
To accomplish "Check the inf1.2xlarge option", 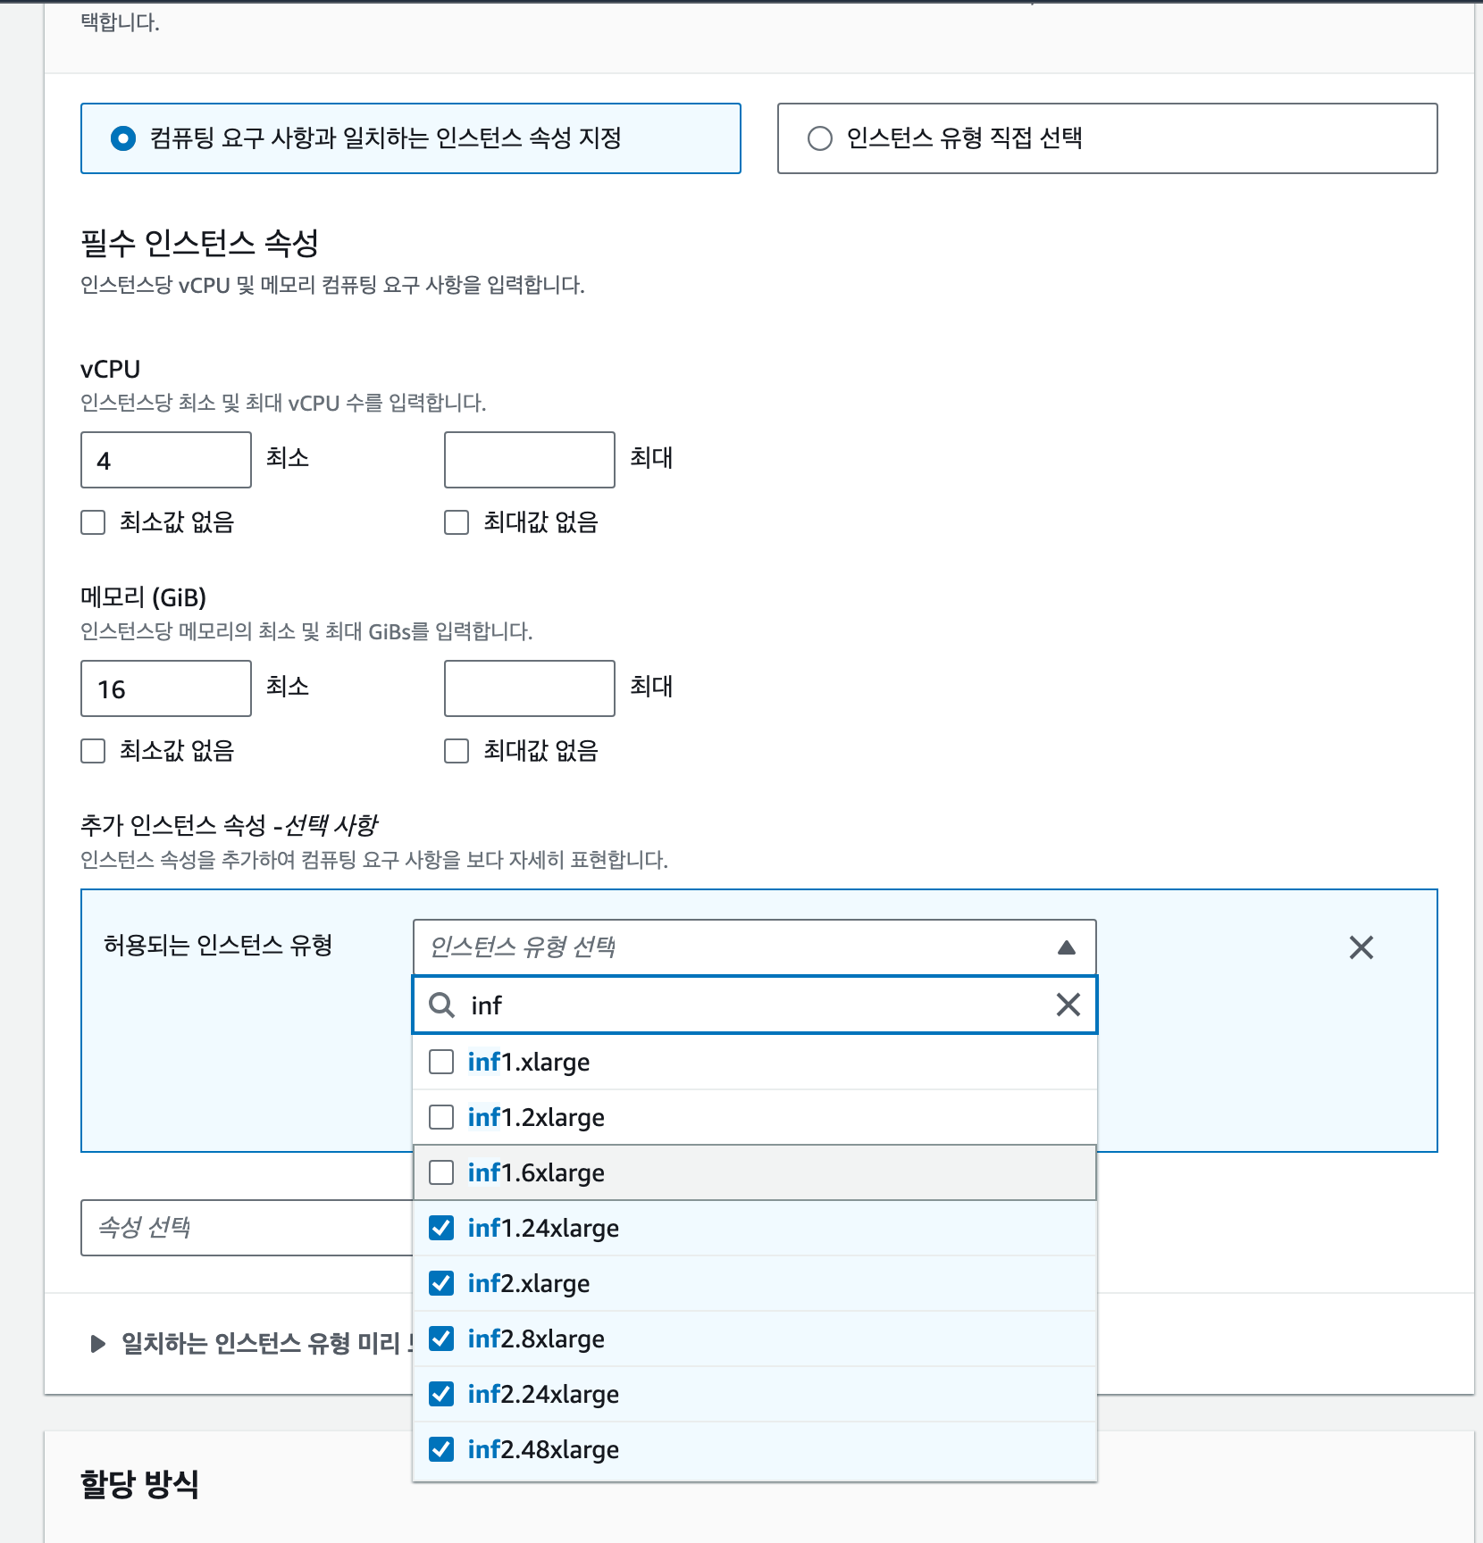I will (754, 1117).
